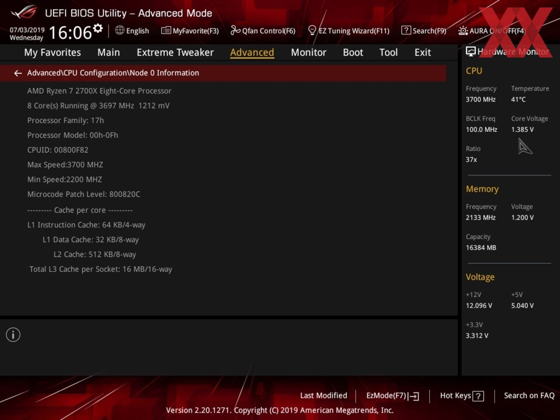Select the Advanced tab

252,52
